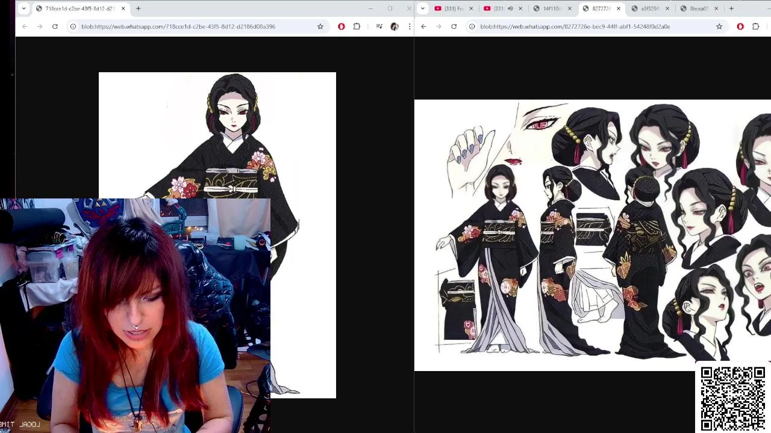The width and height of the screenshot is (771, 433).
Task: Open Extensions puzzle icon in right window
Action: click(756, 26)
